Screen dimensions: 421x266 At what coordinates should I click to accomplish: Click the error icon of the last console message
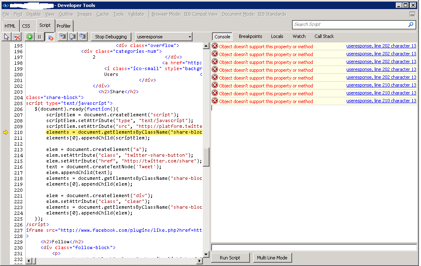click(215, 101)
